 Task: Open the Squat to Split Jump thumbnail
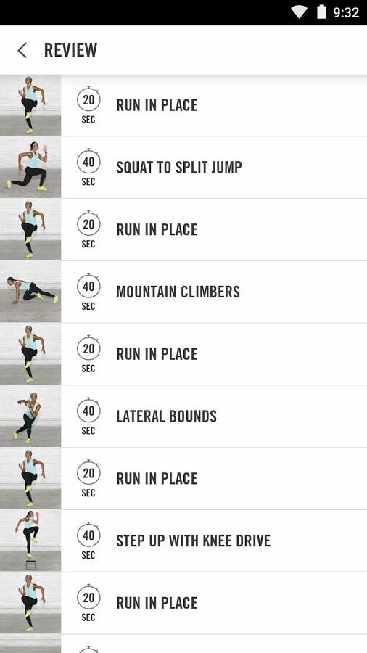(x=30, y=168)
